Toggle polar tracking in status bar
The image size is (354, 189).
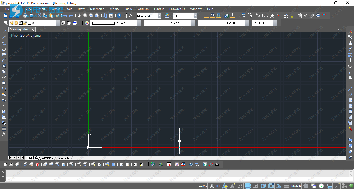263,186
